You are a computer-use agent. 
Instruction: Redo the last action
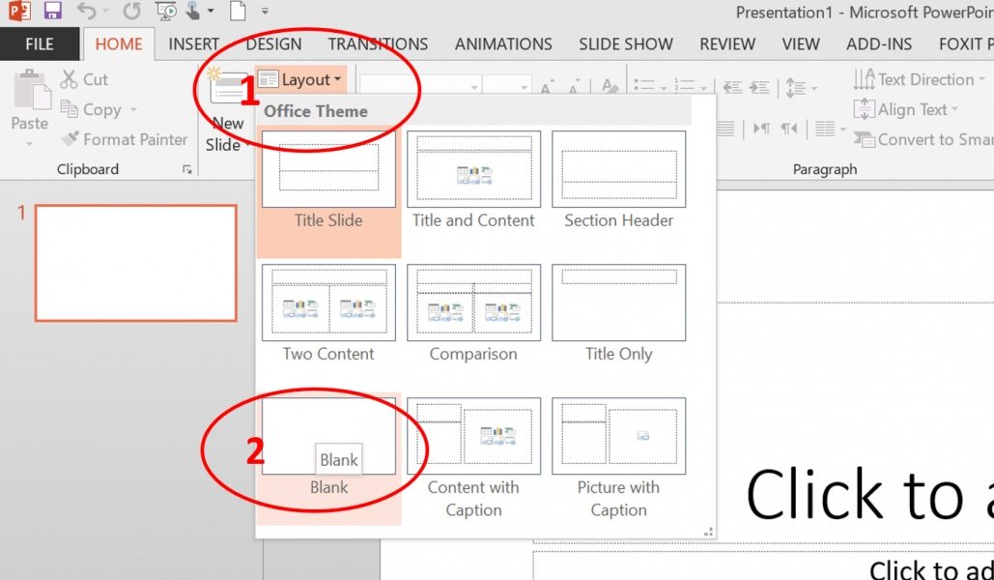[x=131, y=12]
